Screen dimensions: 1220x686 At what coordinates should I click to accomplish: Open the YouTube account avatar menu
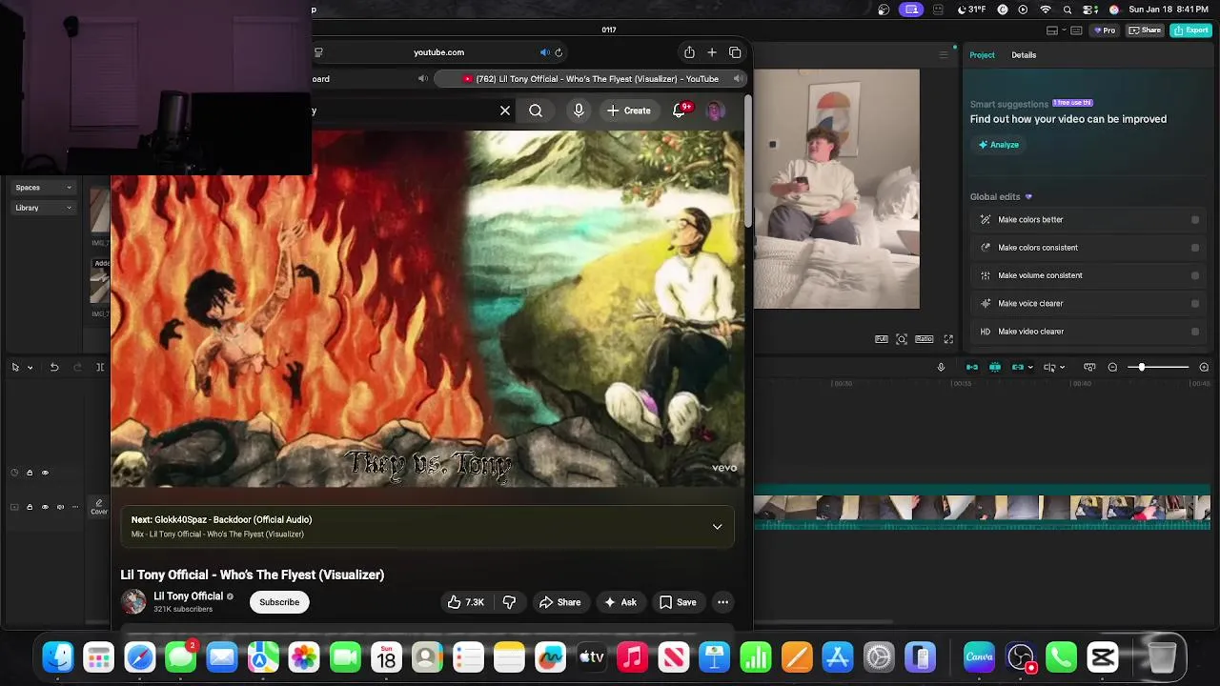tap(715, 111)
